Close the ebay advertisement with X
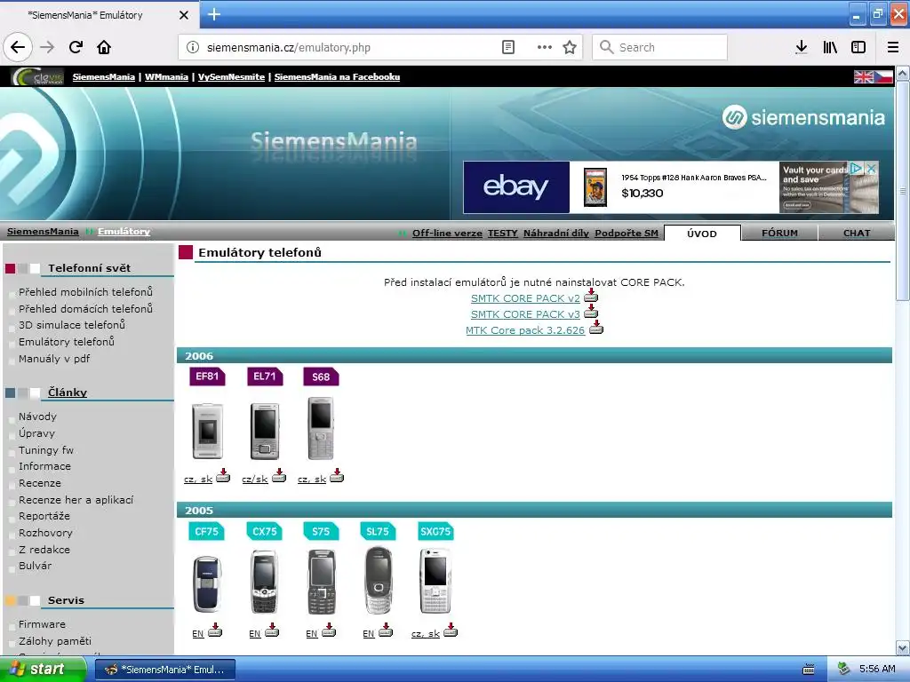910x682 pixels. coord(871,168)
